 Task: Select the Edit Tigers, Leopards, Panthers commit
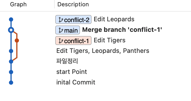tap(103, 51)
